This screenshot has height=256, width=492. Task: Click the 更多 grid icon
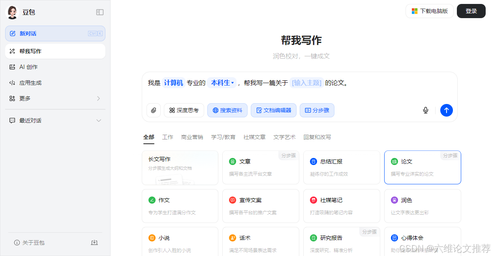[12, 98]
